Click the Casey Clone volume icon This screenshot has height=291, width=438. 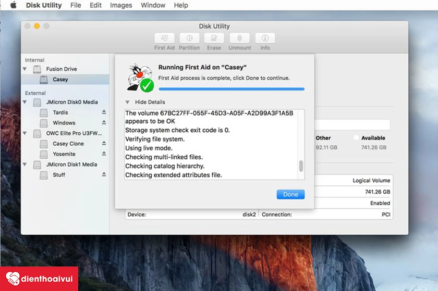(44, 144)
